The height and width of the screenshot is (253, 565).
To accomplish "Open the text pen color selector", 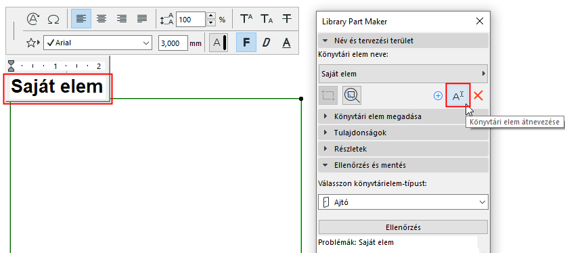I will [x=219, y=43].
